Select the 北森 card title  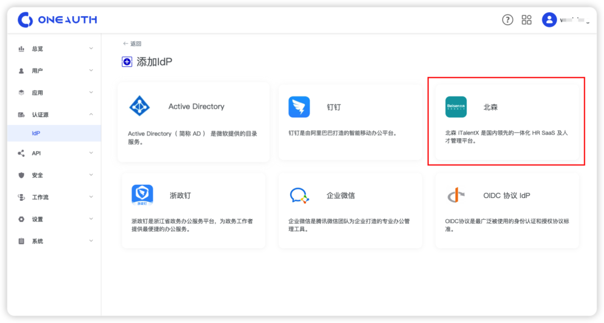coord(490,107)
